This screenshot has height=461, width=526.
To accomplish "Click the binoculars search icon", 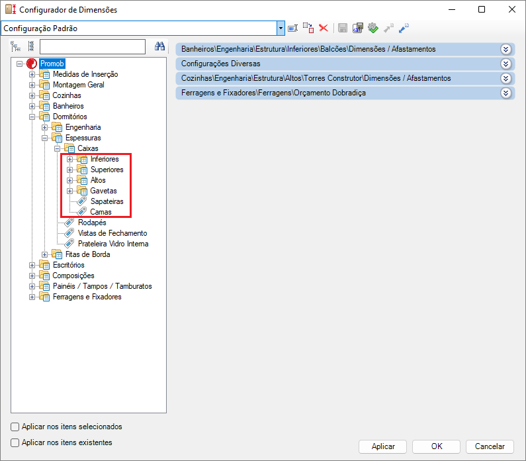I will pos(159,46).
